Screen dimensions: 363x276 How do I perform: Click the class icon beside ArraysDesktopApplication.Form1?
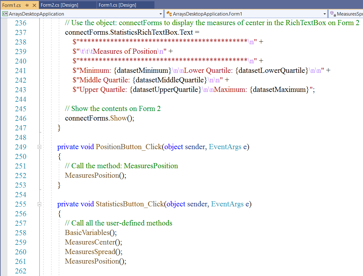pos(169,14)
